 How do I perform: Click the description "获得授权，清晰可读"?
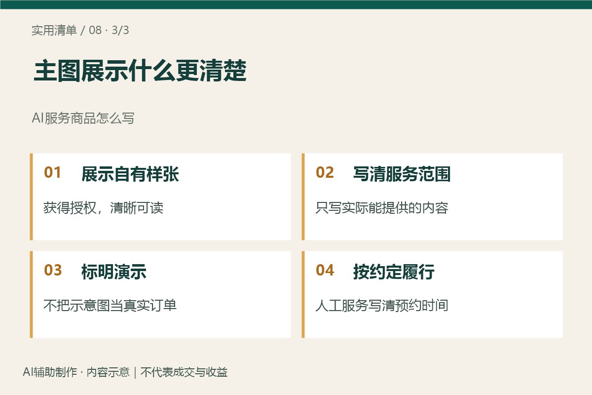tap(103, 208)
